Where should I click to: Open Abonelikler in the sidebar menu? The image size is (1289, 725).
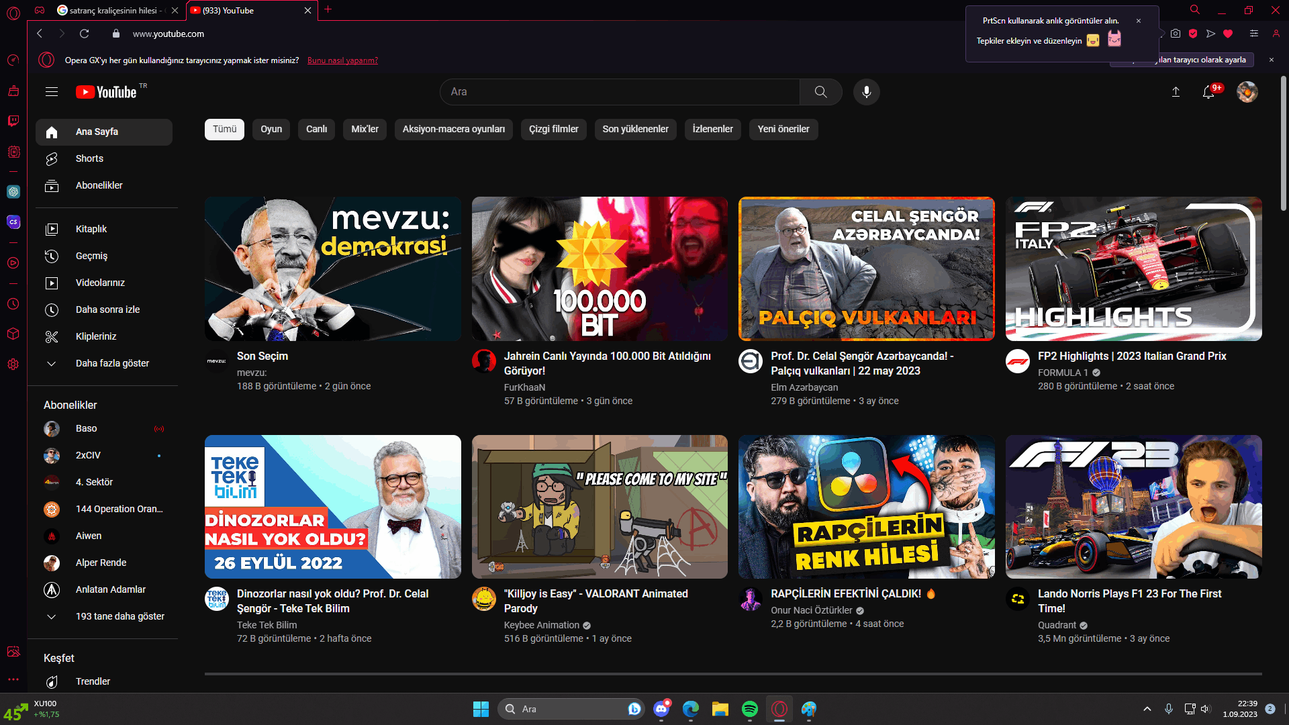point(99,185)
